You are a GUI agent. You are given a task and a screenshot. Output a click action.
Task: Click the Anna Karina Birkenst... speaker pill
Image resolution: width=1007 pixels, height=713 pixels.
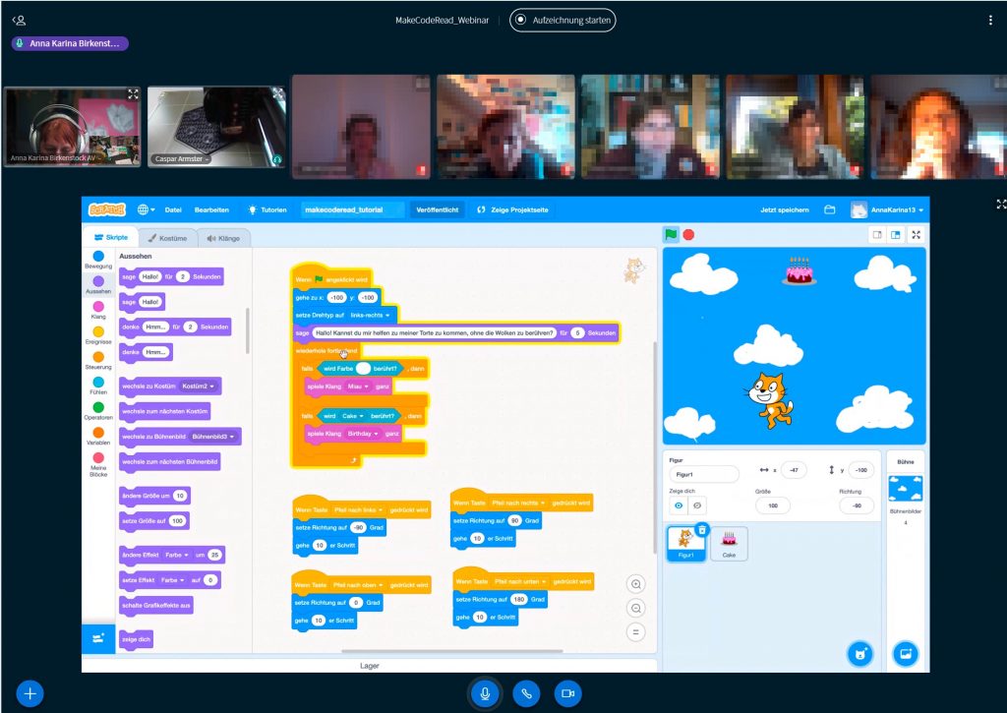70,43
